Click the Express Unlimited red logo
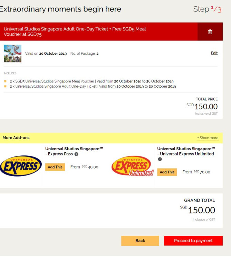231x261 pixels. 133,166
